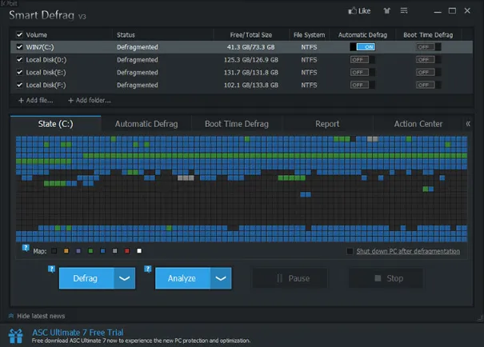Viewport: 484px width, 347px height.
Task: Open the main menu lines icon
Action: pos(404,11)
